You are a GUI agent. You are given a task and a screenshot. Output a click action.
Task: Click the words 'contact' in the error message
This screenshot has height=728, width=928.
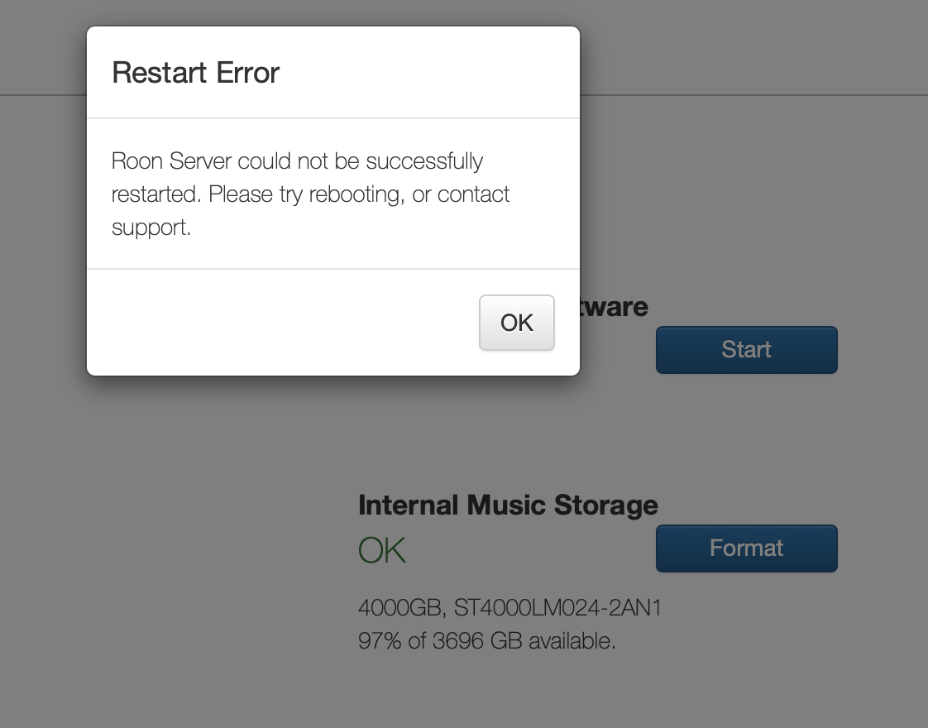(473, 194)
